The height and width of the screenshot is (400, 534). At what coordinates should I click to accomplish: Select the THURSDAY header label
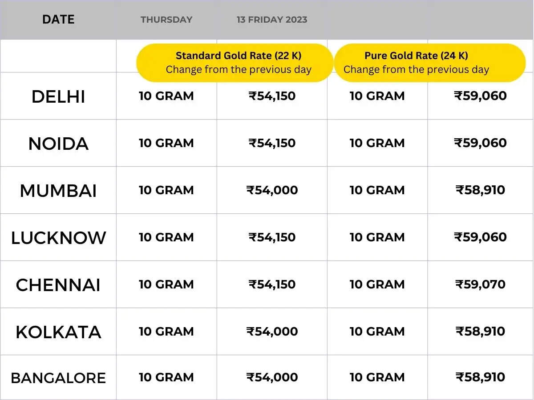[166, 20]
